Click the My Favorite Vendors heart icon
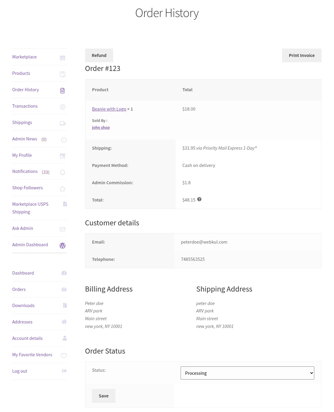The width and height of the screenshot is (334, 412). pos(64,356)
